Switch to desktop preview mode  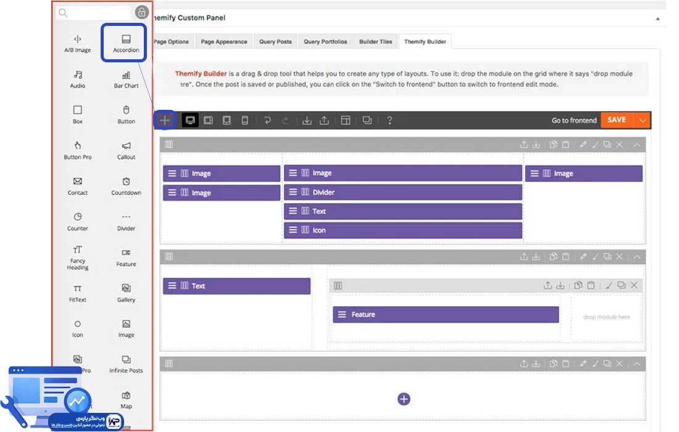[190, 120]
